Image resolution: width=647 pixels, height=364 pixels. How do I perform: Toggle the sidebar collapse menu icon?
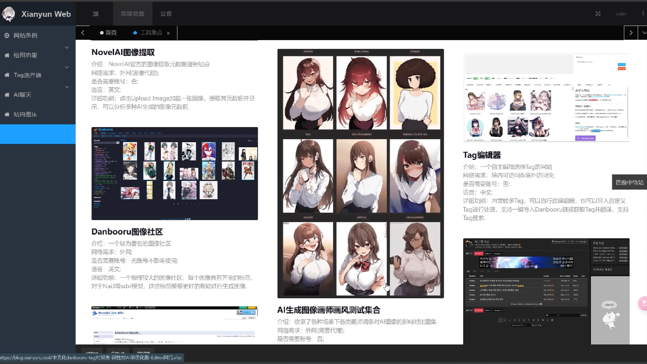pyautogui.click(x=96, y=14)
